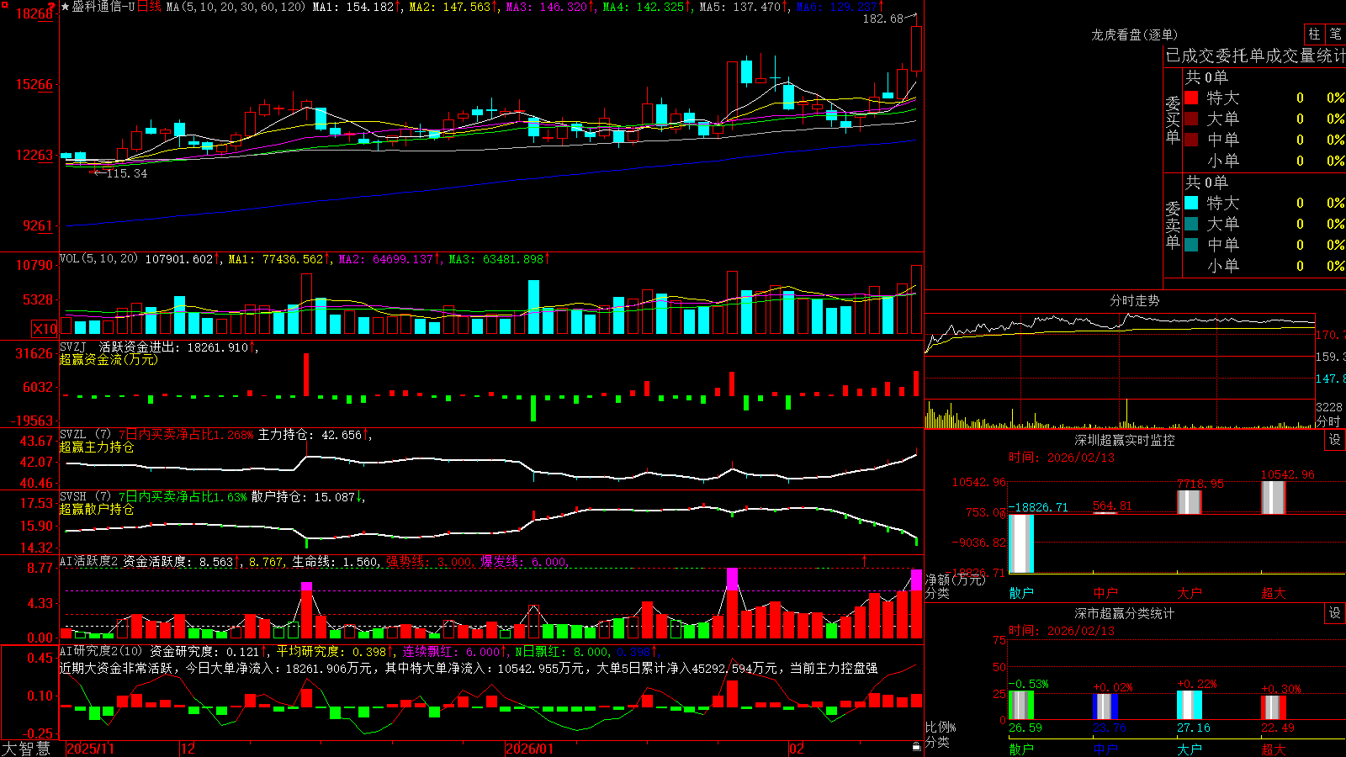Click the yellow 超赢散户持仓 label
The image size is (1346, 757).
coord(97,509)
